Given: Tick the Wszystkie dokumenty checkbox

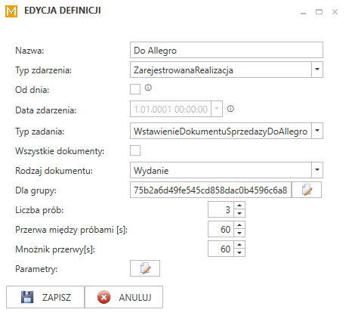Looking at the screenshot, I should click(x=135, y=150).
